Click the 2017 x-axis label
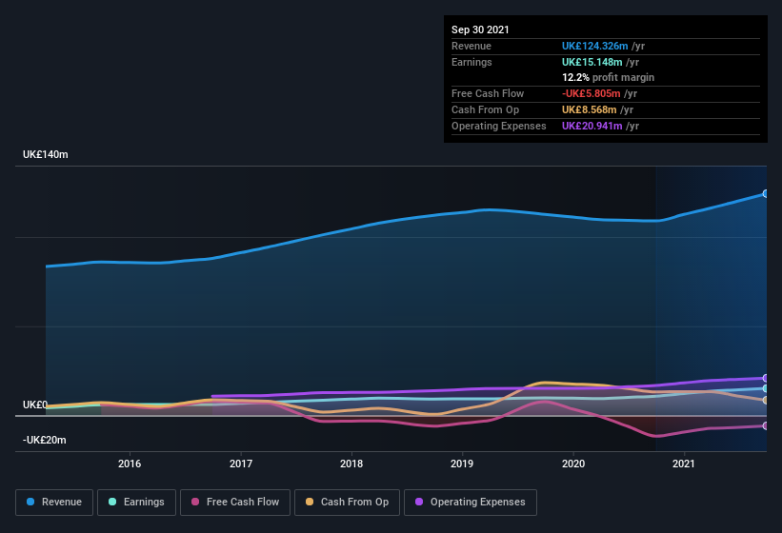782x533 pixels. click(241, 464)
